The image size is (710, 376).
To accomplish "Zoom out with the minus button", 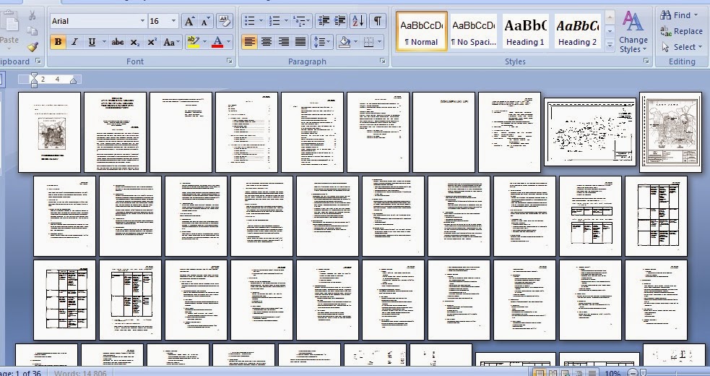I will 634,373.
